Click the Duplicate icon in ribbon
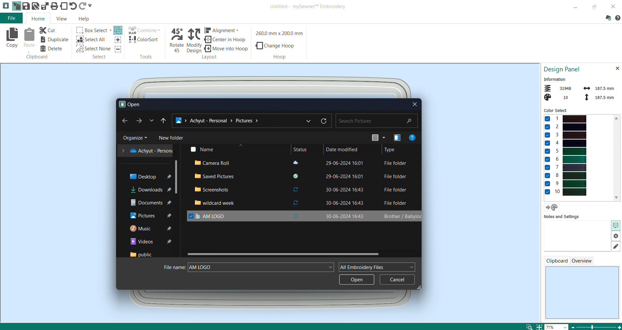The height and width of the screenshot is (330, 622). [x=43, y=39]
